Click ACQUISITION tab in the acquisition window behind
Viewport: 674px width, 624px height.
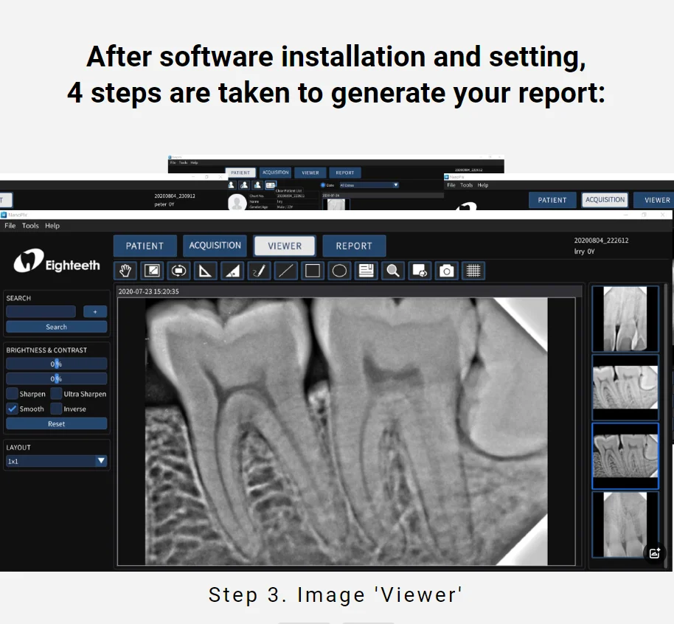[x=605, y=200]
